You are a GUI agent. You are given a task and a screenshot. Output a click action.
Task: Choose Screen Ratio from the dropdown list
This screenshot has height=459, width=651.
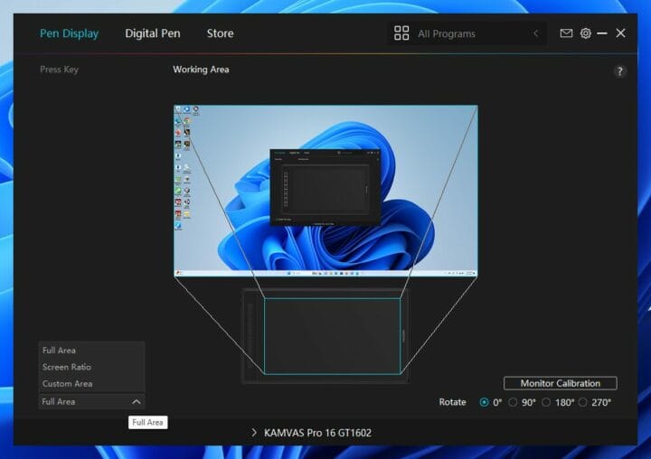67,367
